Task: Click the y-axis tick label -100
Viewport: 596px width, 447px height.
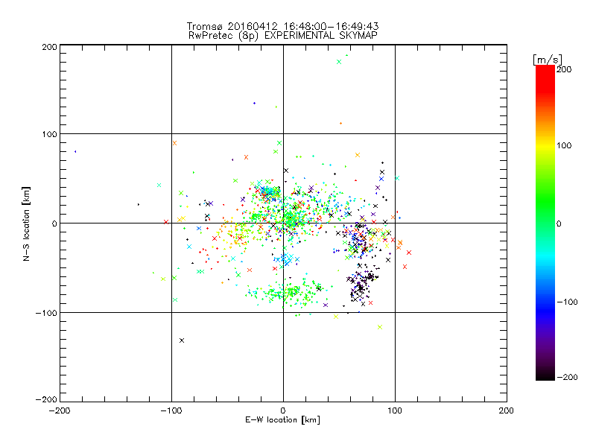Action: [46, 313]
